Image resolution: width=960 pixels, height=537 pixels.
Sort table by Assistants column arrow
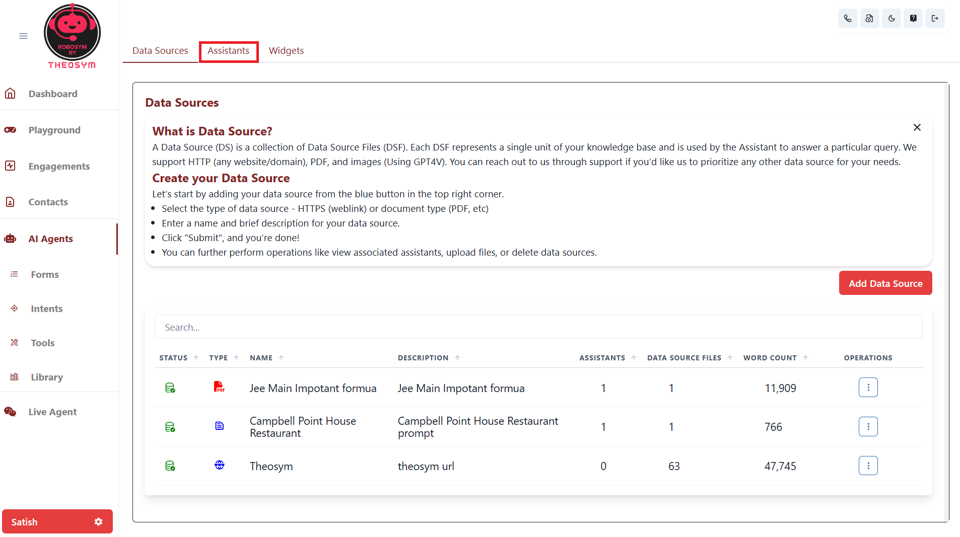coord(634,358)
